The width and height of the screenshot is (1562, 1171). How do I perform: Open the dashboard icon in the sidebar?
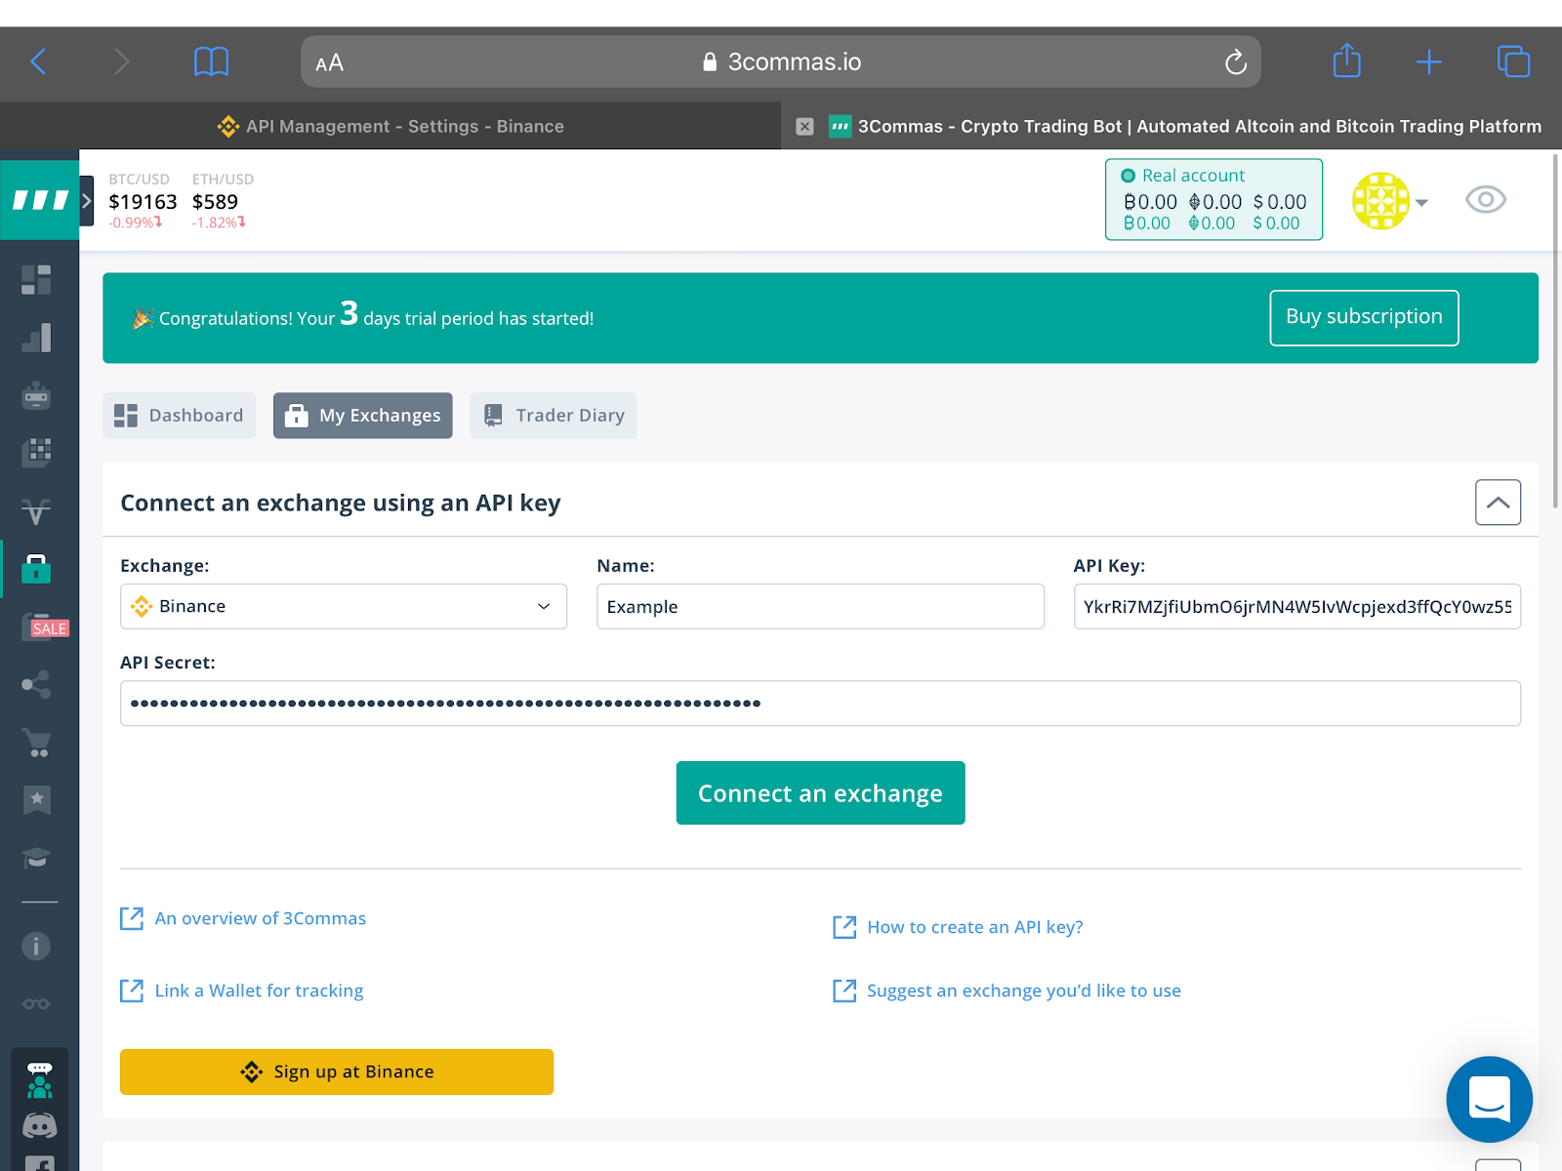36,280
